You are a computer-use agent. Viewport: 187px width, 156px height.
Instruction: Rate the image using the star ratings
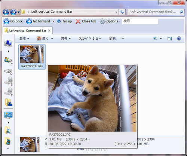click(96, 149)
